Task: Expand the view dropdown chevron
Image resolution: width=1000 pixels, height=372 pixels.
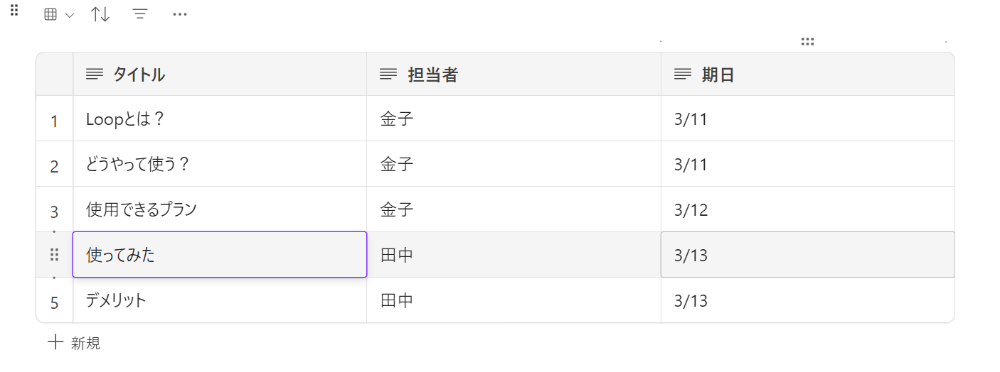Action: click(x=69, y=15)
